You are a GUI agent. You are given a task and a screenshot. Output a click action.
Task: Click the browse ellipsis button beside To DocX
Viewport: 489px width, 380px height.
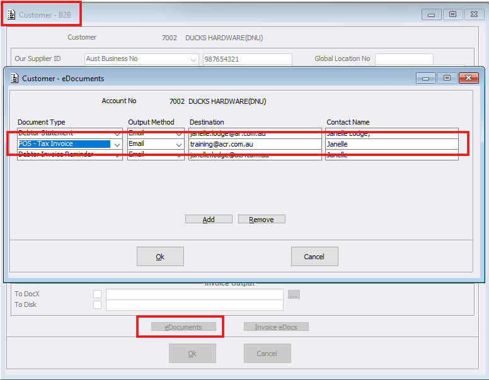(294, 294)
